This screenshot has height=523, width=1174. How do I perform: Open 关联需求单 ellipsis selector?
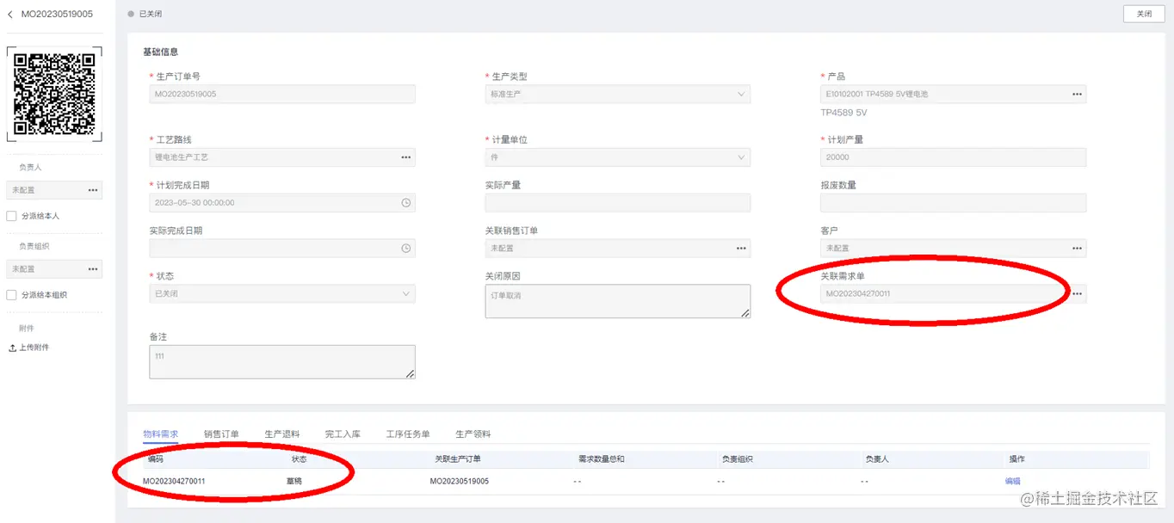coord(1077,294)
